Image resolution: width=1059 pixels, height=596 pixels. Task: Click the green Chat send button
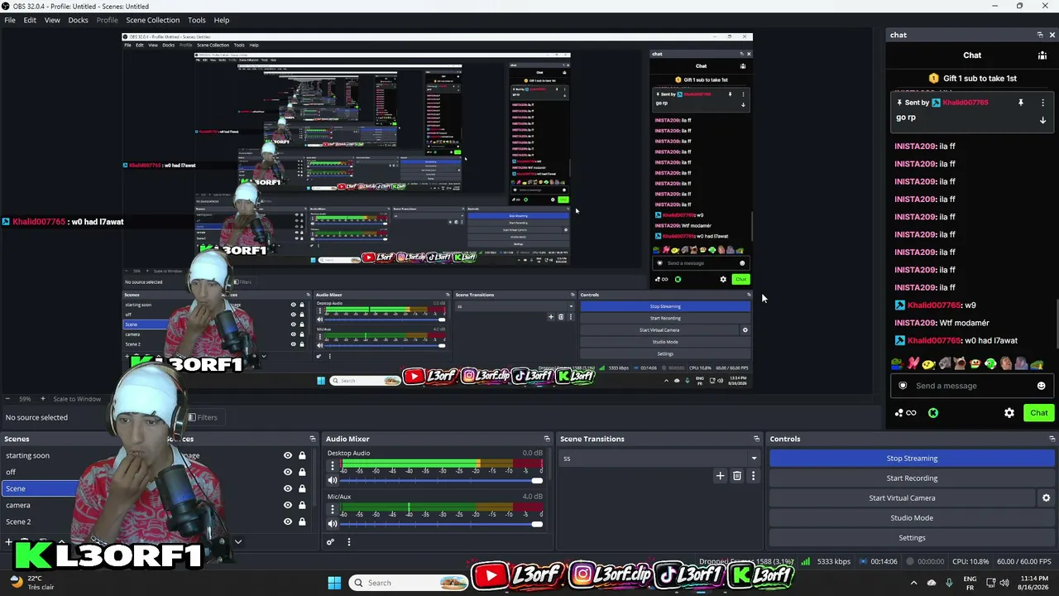pos(1039,413)
